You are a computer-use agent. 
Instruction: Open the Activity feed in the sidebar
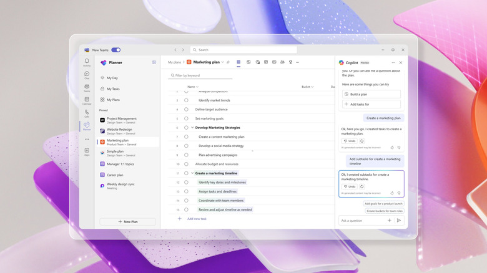pyautogui.click(x=87, y=62)
